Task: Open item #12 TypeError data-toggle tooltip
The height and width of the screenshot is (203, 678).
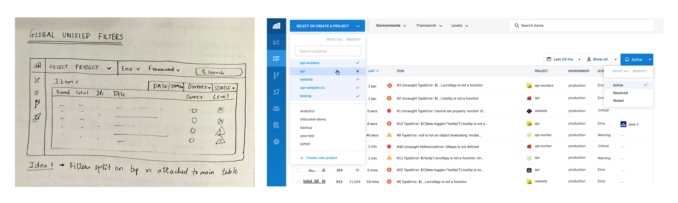Action: tap(442, 124)
